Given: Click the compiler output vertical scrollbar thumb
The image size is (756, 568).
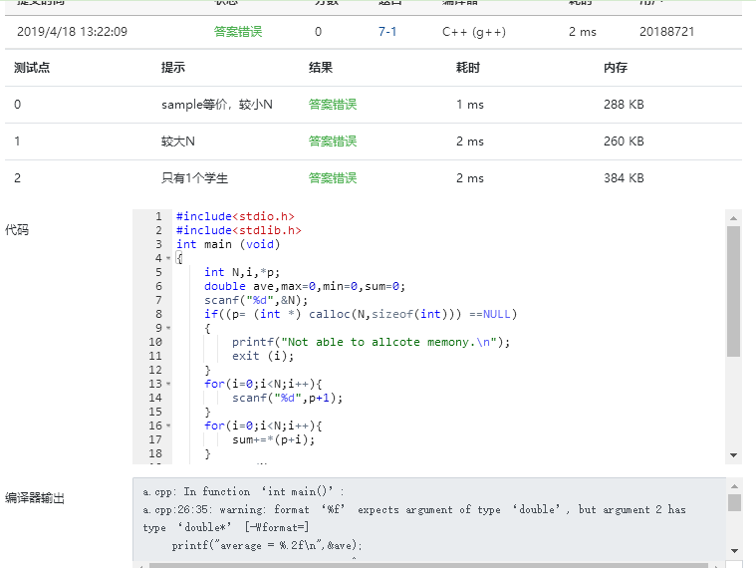Looking at the screenshot, I should pyautogui.click(x=734, y=502).
